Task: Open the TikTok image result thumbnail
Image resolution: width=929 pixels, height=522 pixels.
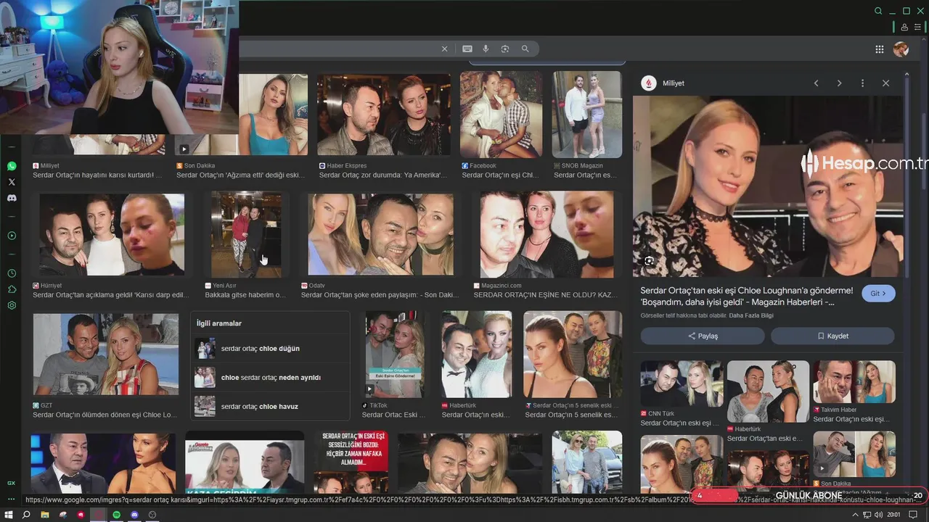Action: (395, 355)
